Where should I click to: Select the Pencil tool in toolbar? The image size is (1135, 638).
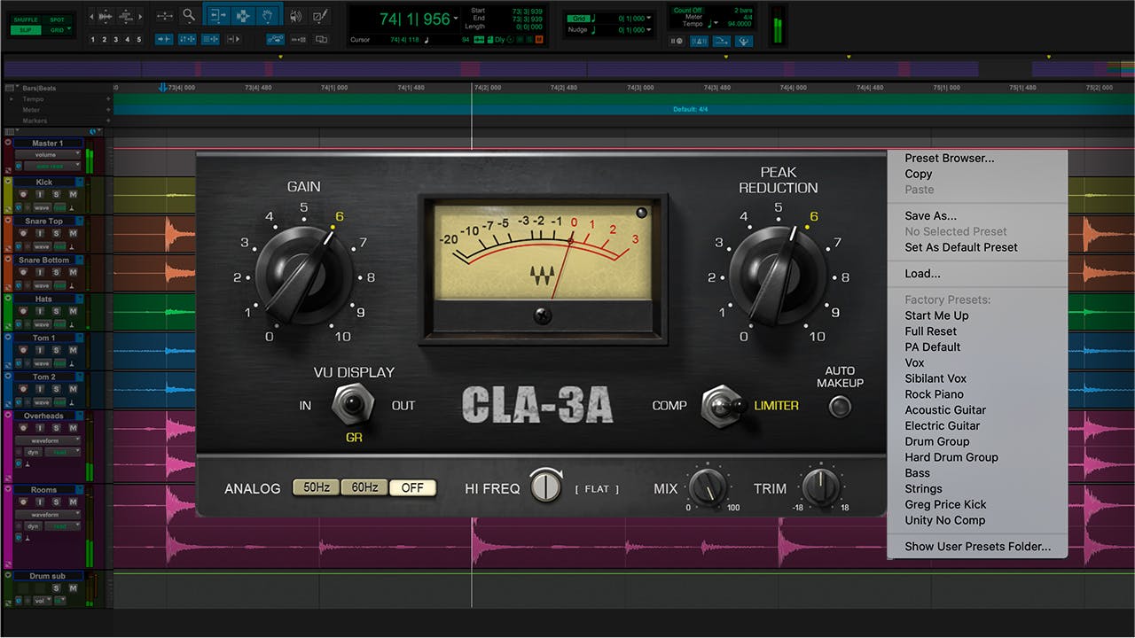(320, 15)
